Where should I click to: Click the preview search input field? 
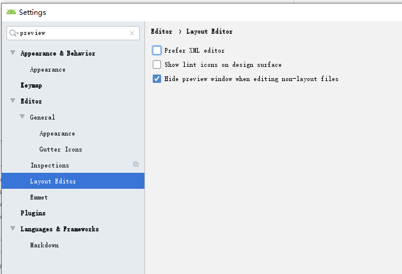pyautogui.click(x=73, y=33)
